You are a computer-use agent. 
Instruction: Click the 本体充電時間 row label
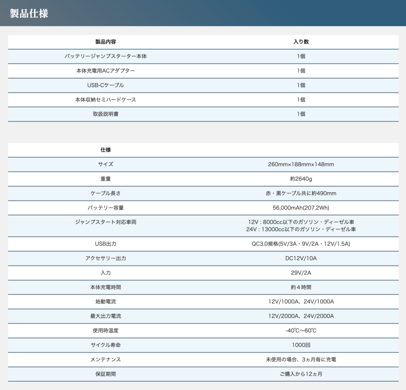pyautogui.click(x=105, y=287)
